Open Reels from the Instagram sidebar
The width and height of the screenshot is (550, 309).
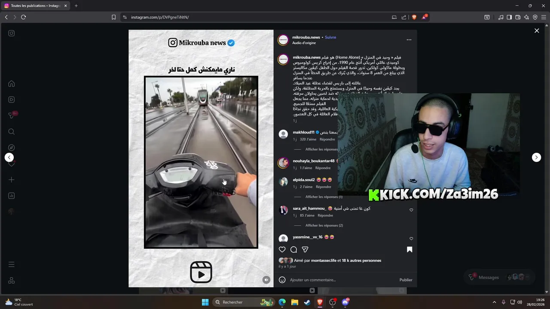[x=12, y=100]
